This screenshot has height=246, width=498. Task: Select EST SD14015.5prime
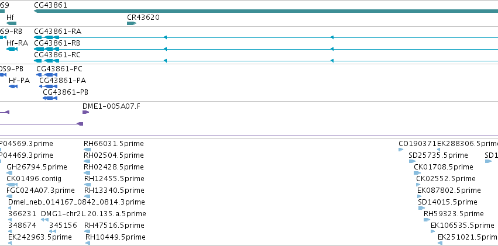tap(448, 202)
